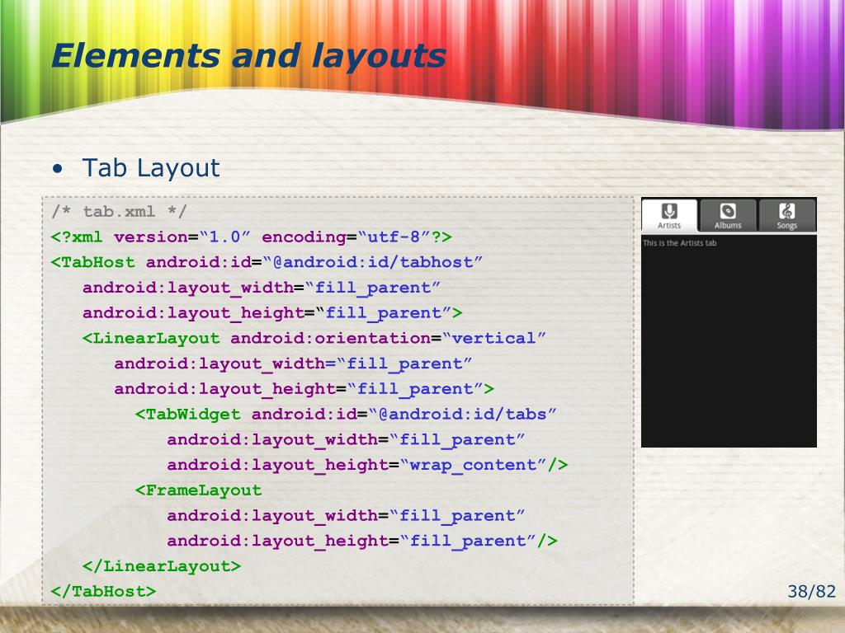Click the Songs treble clef icon
The width and height of the screenshot is (845, 633).
(x=786, y=210)
